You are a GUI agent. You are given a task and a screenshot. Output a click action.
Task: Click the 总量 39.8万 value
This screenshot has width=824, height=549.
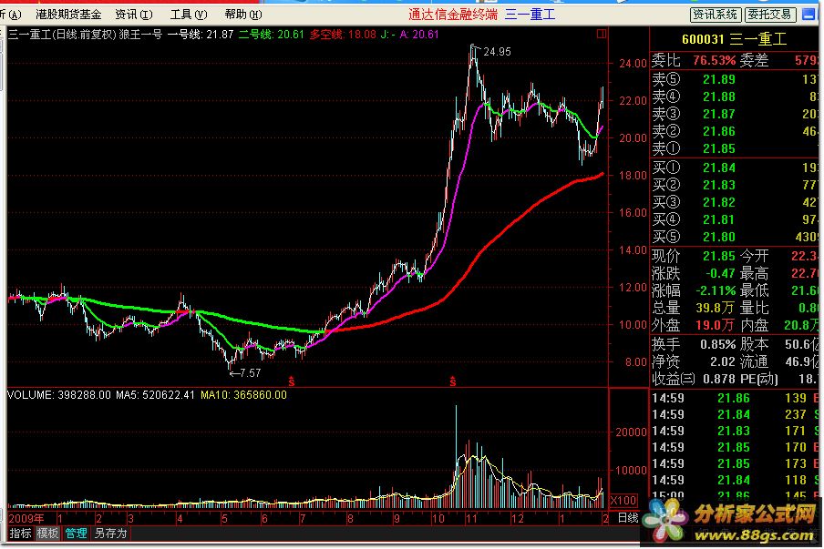(715, 308)
